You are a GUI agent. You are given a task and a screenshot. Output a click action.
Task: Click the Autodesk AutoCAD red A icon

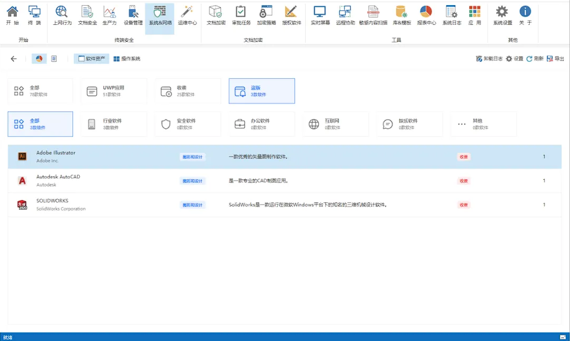click(22, 180)
